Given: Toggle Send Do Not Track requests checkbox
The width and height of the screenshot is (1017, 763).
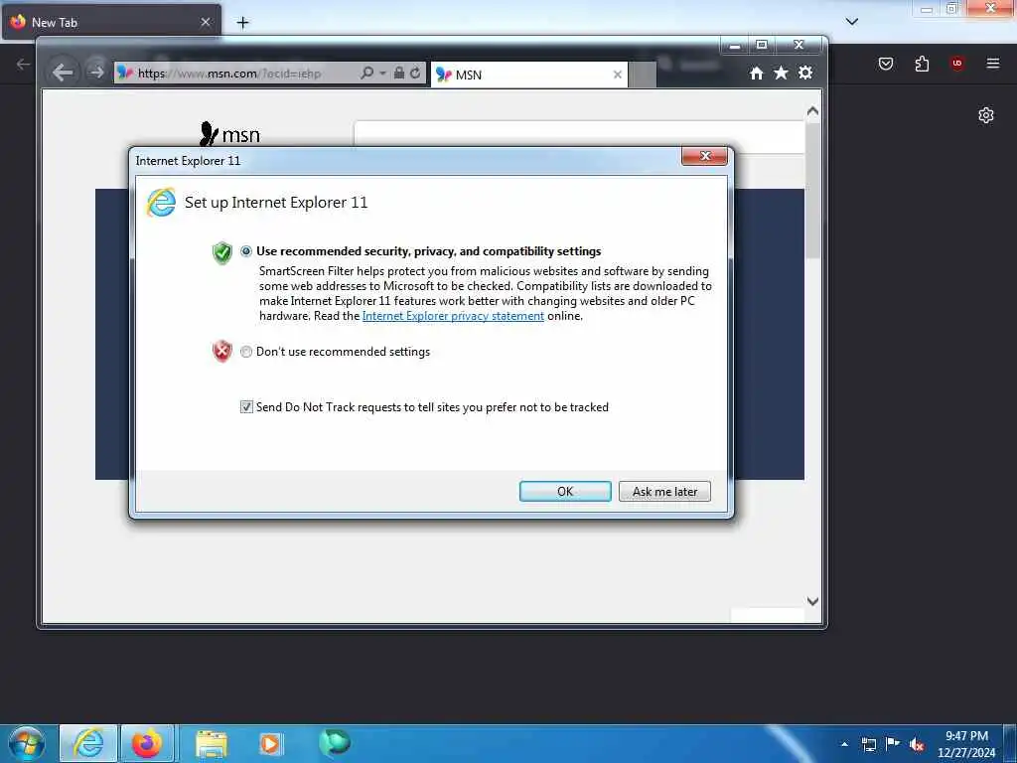Looking at the screenshot, I should click(246, 406).
